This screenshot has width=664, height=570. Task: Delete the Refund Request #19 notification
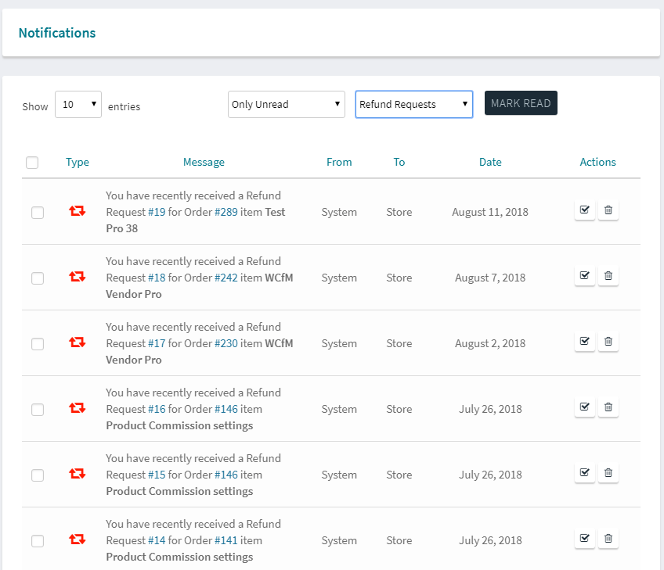point(608,210)
